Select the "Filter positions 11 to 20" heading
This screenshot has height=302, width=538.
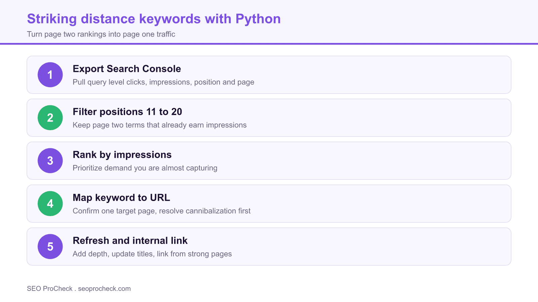[x=127, y=112]
